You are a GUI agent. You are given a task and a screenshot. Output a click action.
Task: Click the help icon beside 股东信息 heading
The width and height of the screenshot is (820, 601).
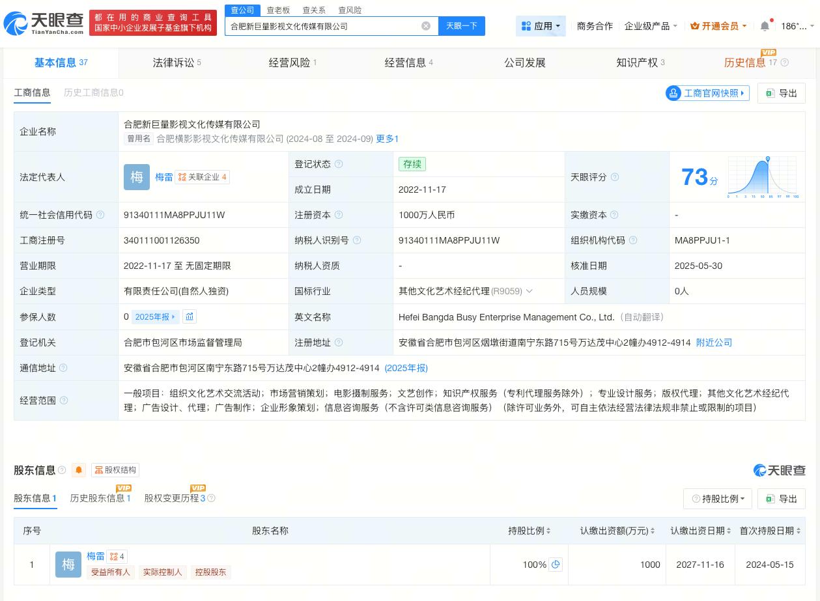62,470
